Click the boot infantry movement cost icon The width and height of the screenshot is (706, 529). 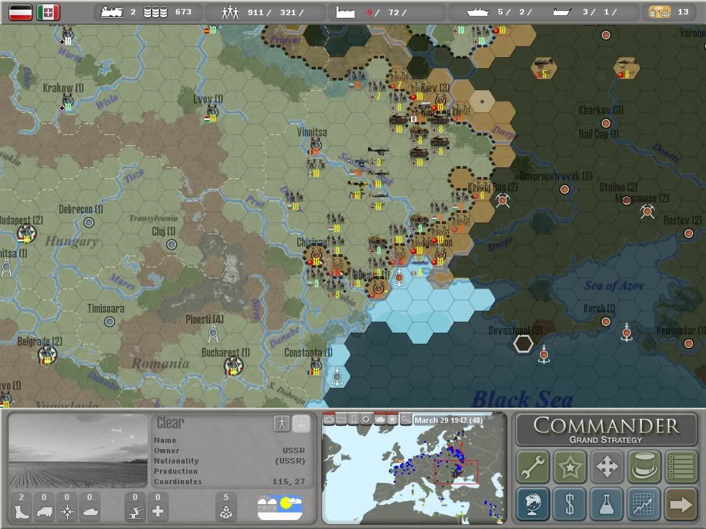pyautogui.click(x=21, y=512)
